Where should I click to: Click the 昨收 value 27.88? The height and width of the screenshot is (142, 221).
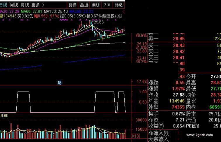179,95
